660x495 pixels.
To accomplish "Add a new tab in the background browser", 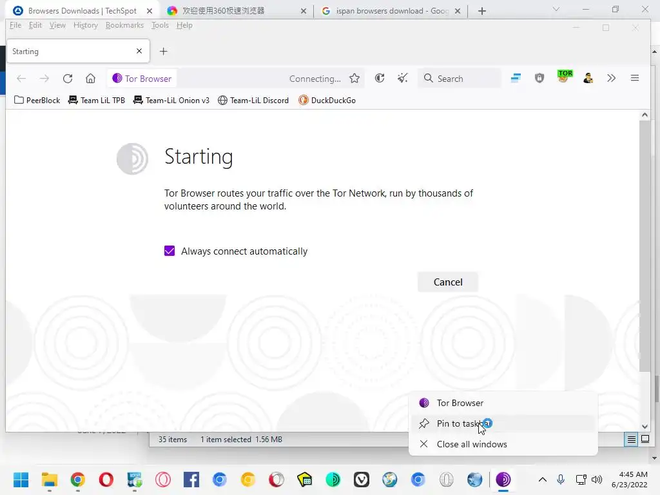I will tap(482, 11).
